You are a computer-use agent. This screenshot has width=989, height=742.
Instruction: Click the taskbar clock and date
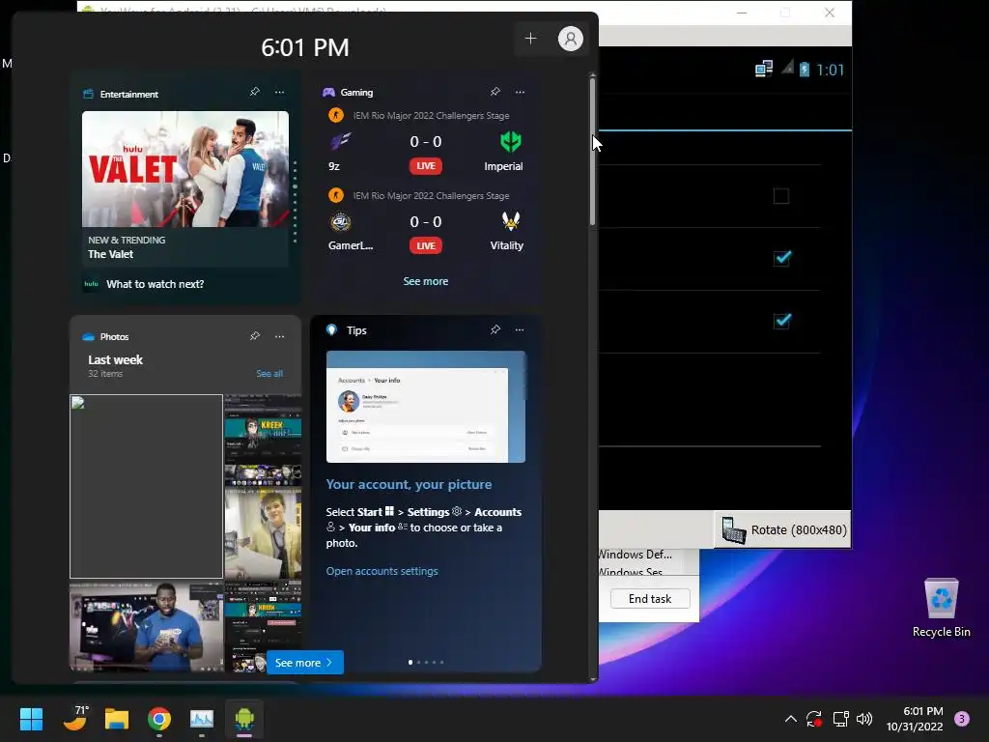pyautogui.click(x=915, y=719)
